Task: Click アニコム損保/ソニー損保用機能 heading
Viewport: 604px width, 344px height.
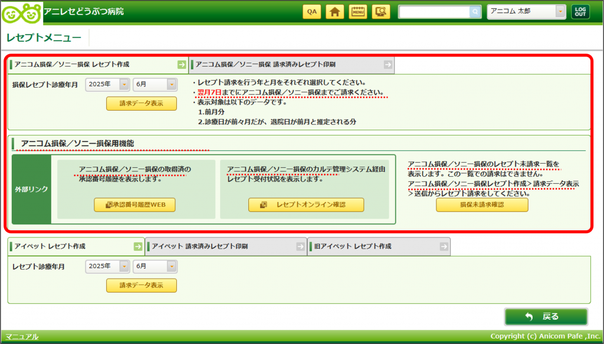Action: pos(77,144)
